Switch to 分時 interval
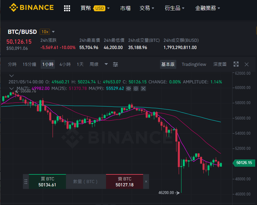Viewport: 257px width, 205px height. pyautogui.click(x=12, y=64)
